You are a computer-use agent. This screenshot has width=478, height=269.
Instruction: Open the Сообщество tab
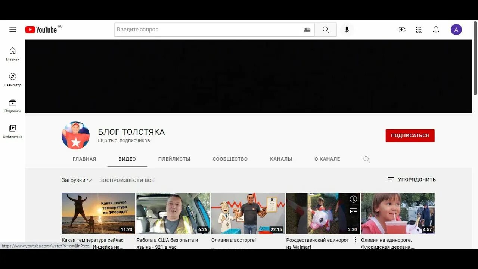(x=230, y=159)
